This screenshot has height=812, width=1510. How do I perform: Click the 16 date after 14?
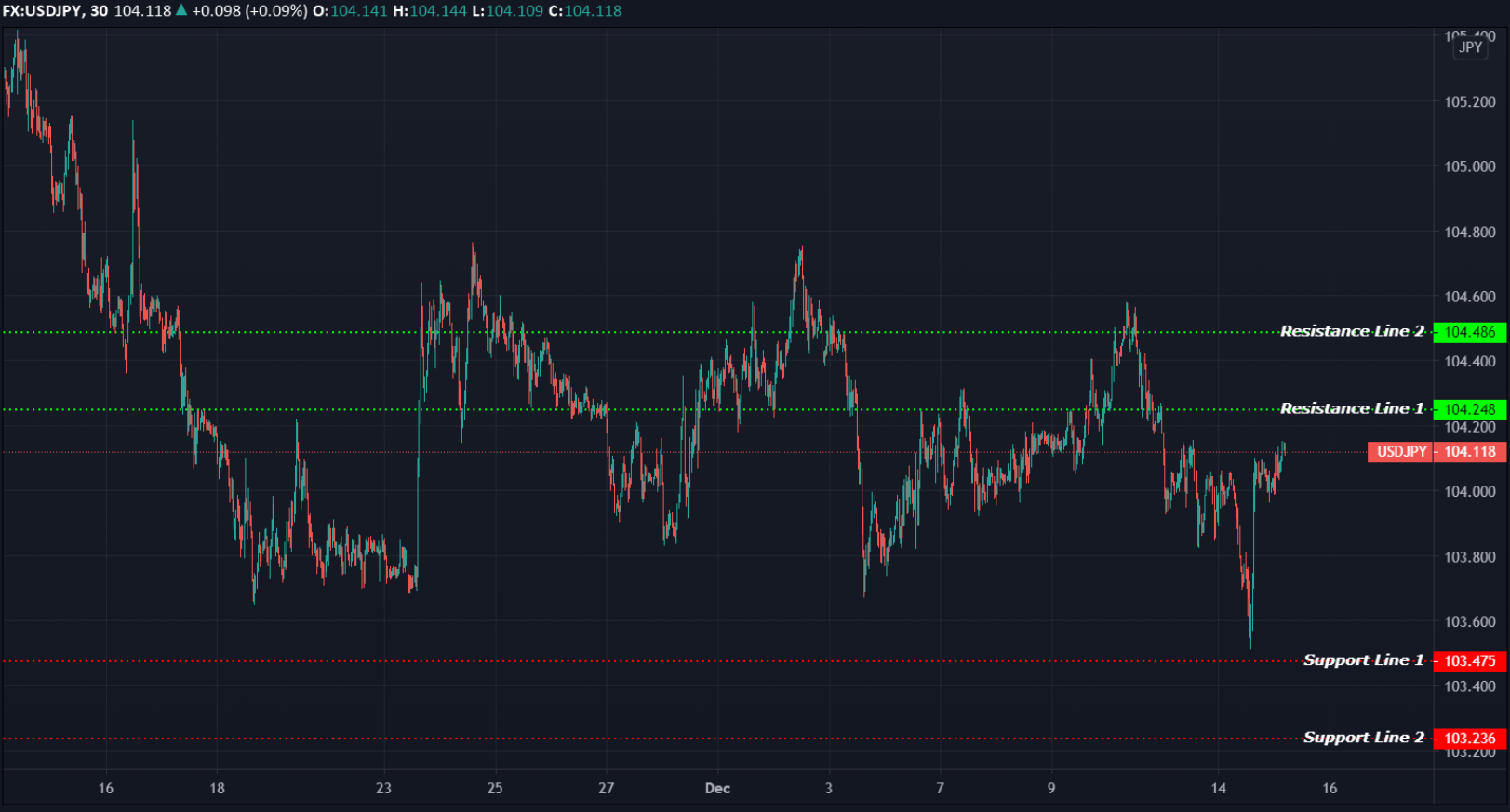point(1330,789)
